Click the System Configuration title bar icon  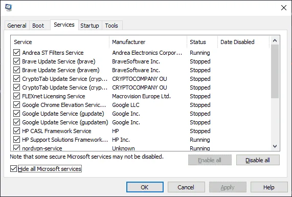click(x=9, y=8)
